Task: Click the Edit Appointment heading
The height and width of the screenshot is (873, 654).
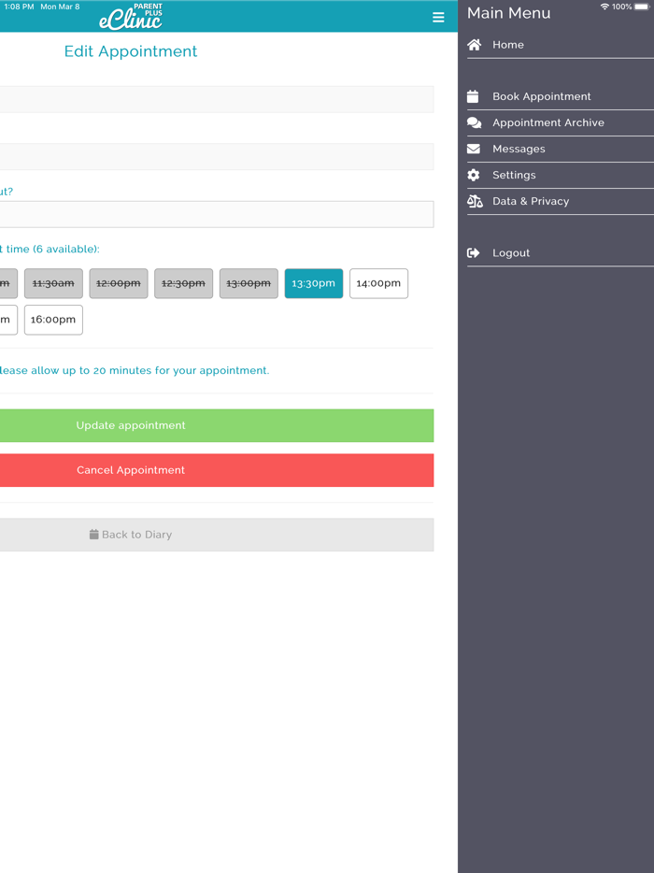Action: tap(131, 51)
